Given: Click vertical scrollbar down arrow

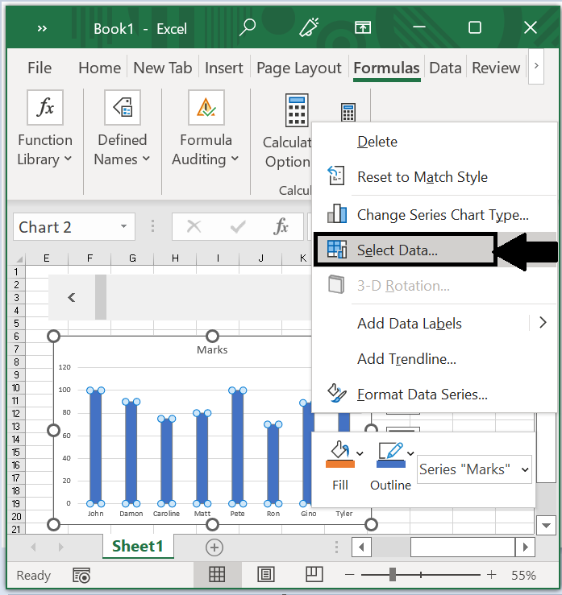Looking at the screenshot, I should point(546,526).
